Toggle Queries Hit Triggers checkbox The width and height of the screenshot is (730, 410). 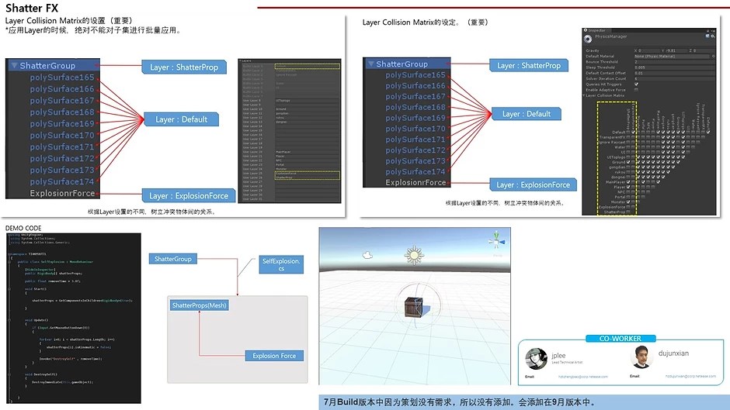tap(636, 84)
